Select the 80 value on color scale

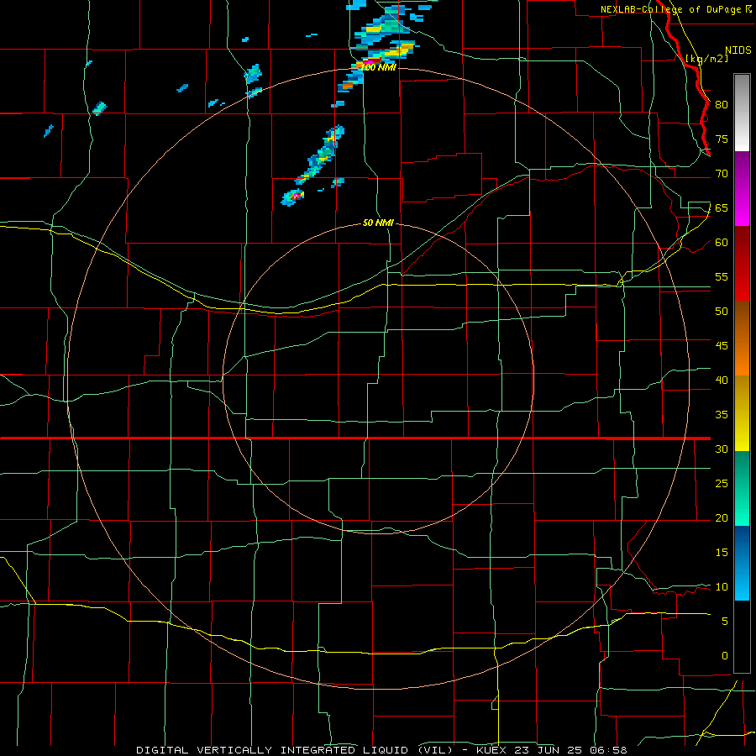point(722,105)
